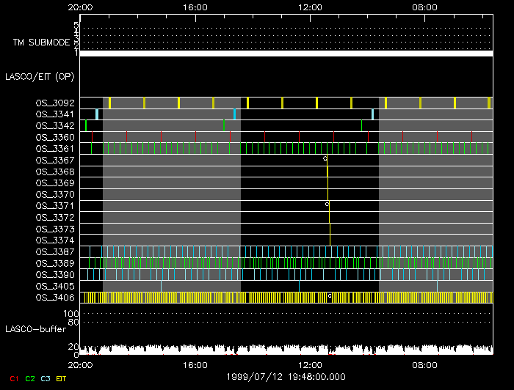
Task: Click the white TM submode bar
Action: pos(286,54)
